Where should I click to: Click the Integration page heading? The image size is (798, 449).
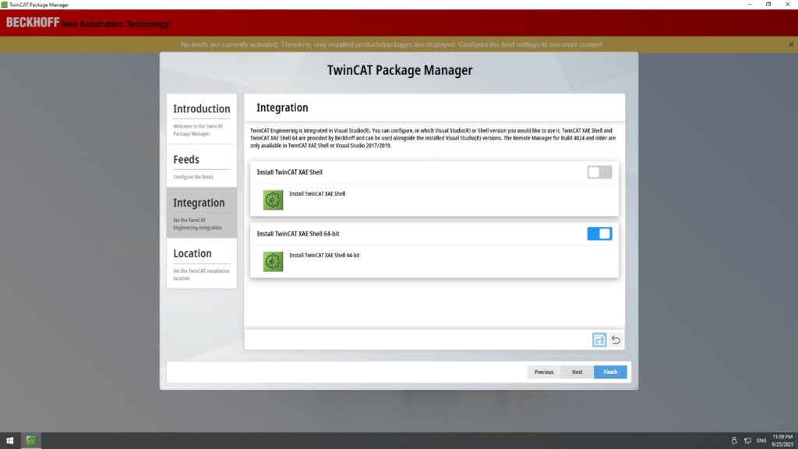tap(282, 108)
